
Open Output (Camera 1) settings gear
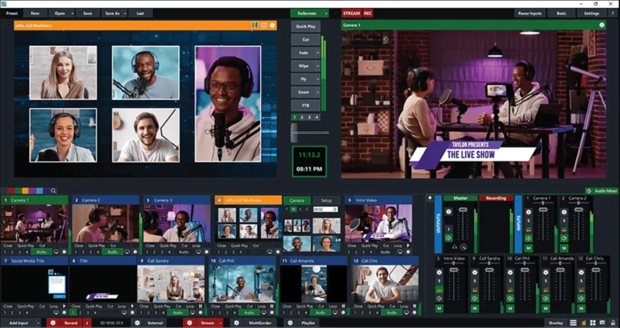(x=601, y=25)
